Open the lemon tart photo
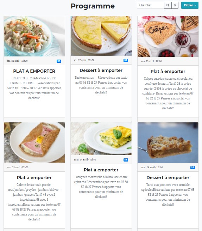 [x=101, y=36]
